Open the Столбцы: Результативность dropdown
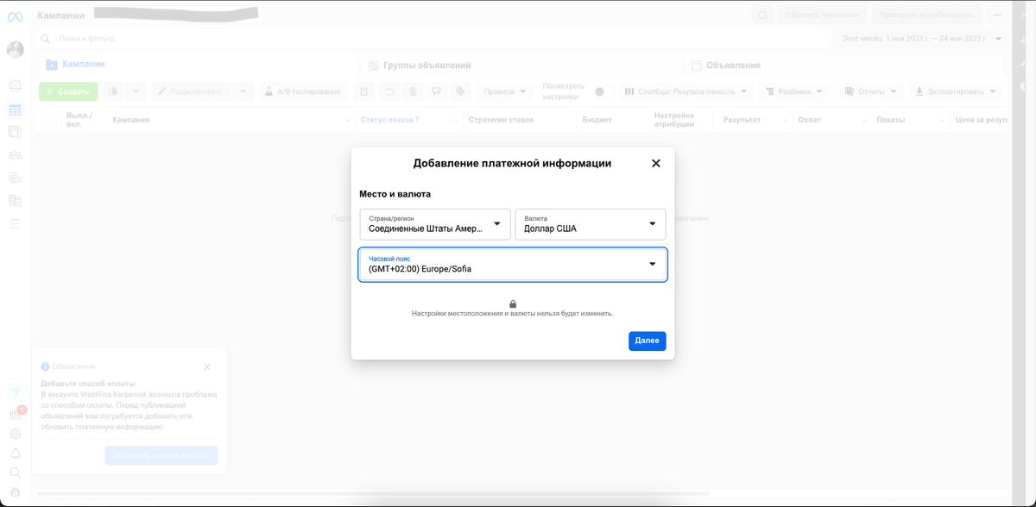The width and height of the screenshot is (1036, 507). coord(686,91)
